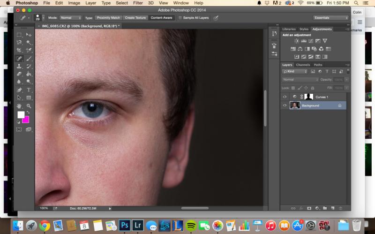Image resolution: width=375 pixels, height=234 pixels.
Task: Pick the Clone Stamp tool
Action: pos(19,66)
